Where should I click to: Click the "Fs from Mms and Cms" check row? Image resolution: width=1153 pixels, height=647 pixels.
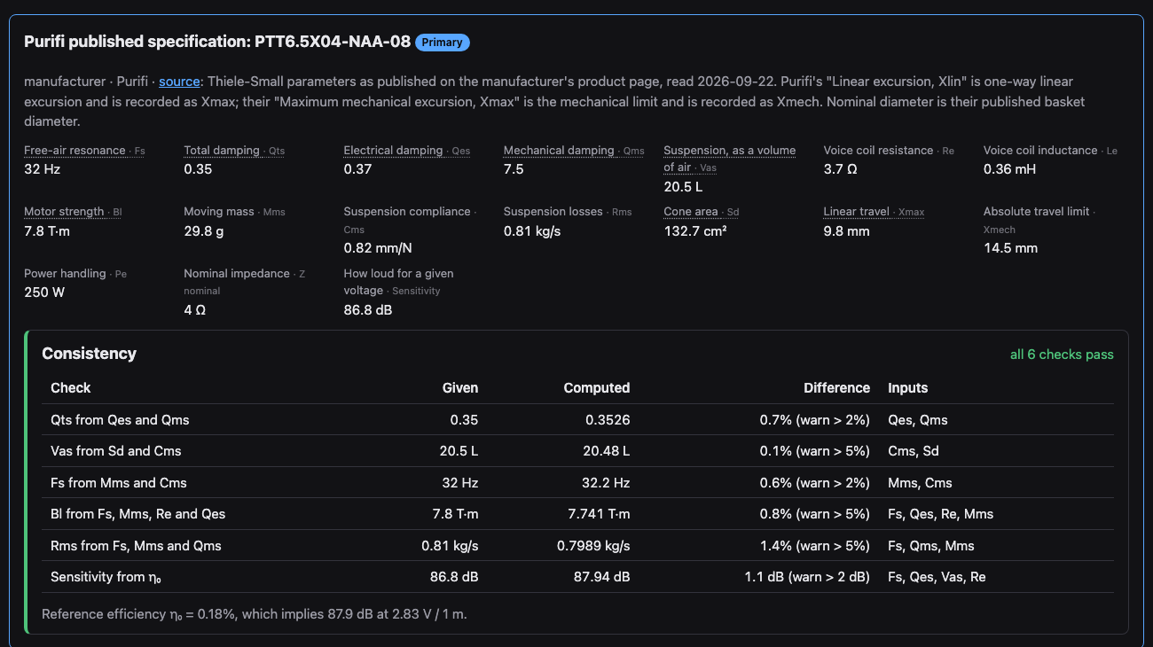point(577,483)
